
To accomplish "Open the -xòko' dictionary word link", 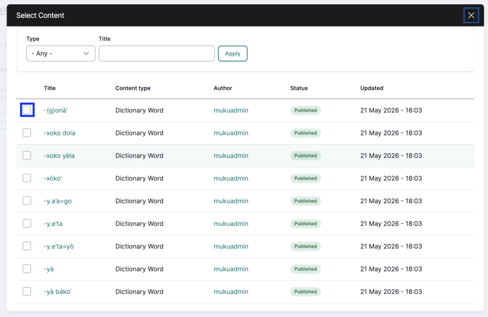I will tap(53, 178).
